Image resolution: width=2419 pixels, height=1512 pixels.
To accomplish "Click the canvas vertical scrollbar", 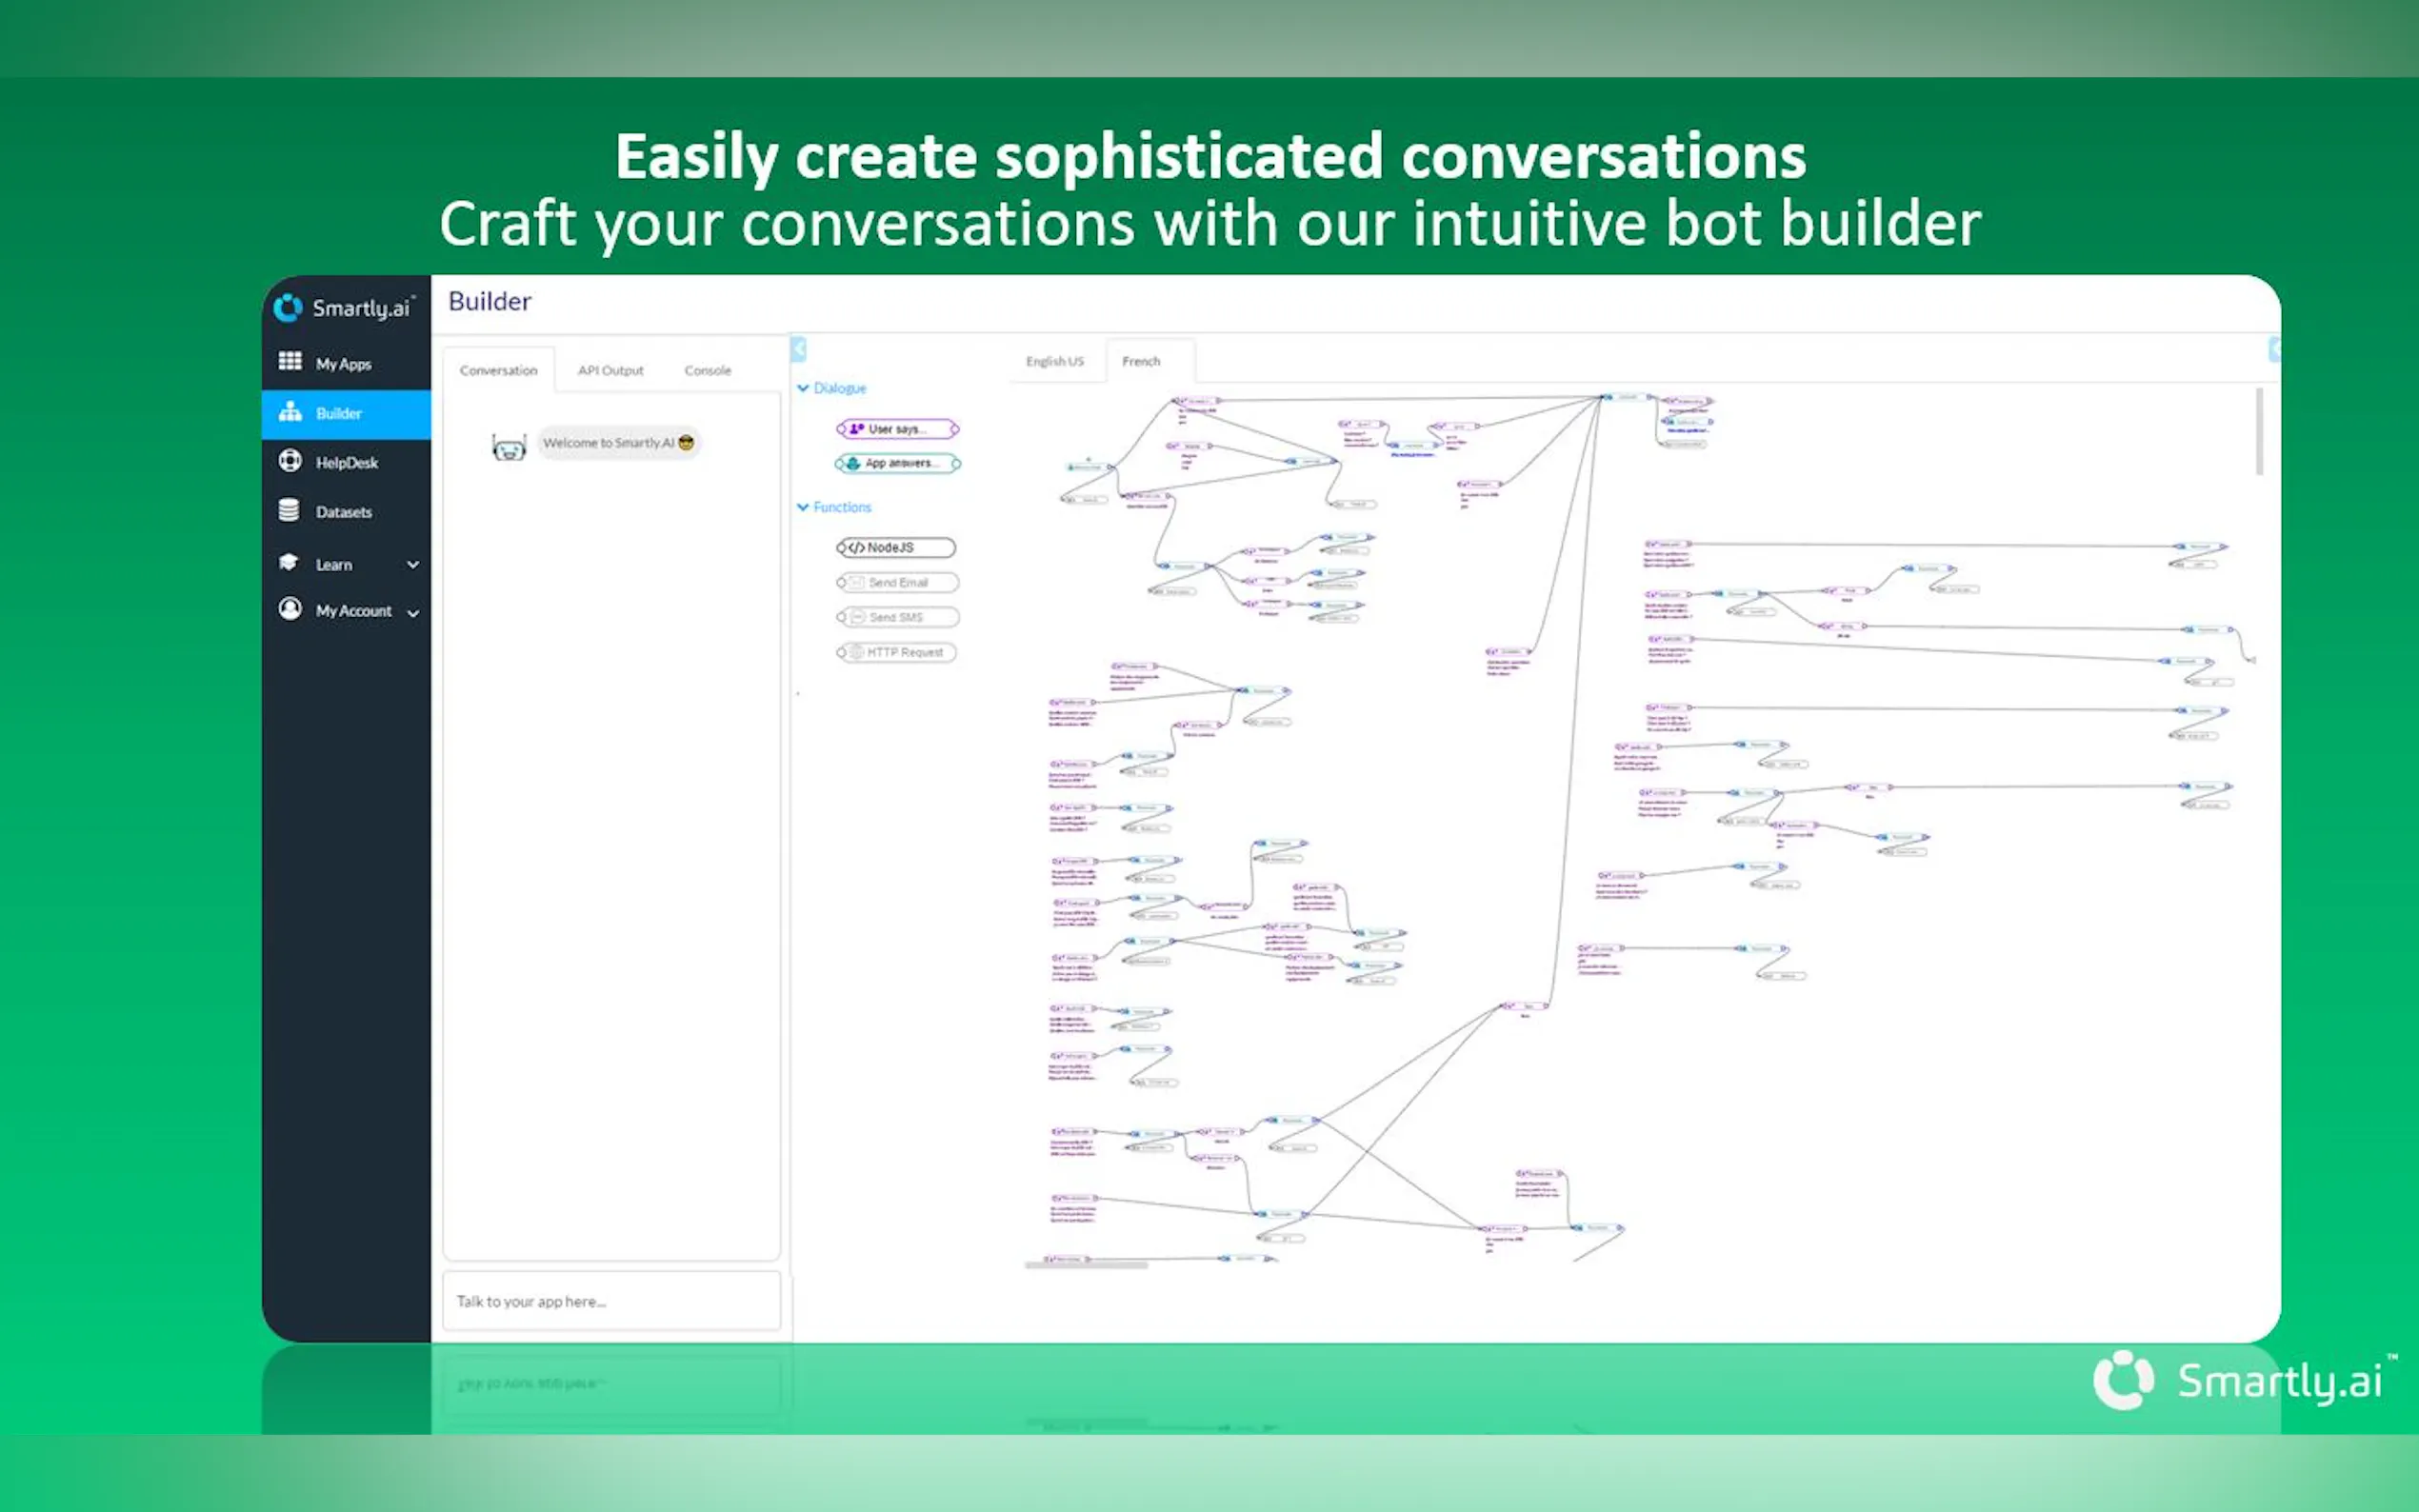I will click(x=2259, y=432).
